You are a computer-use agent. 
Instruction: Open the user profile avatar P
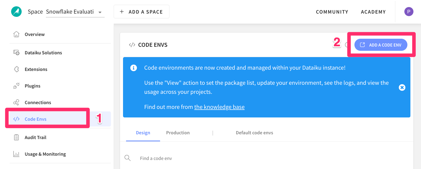point(409,12)
